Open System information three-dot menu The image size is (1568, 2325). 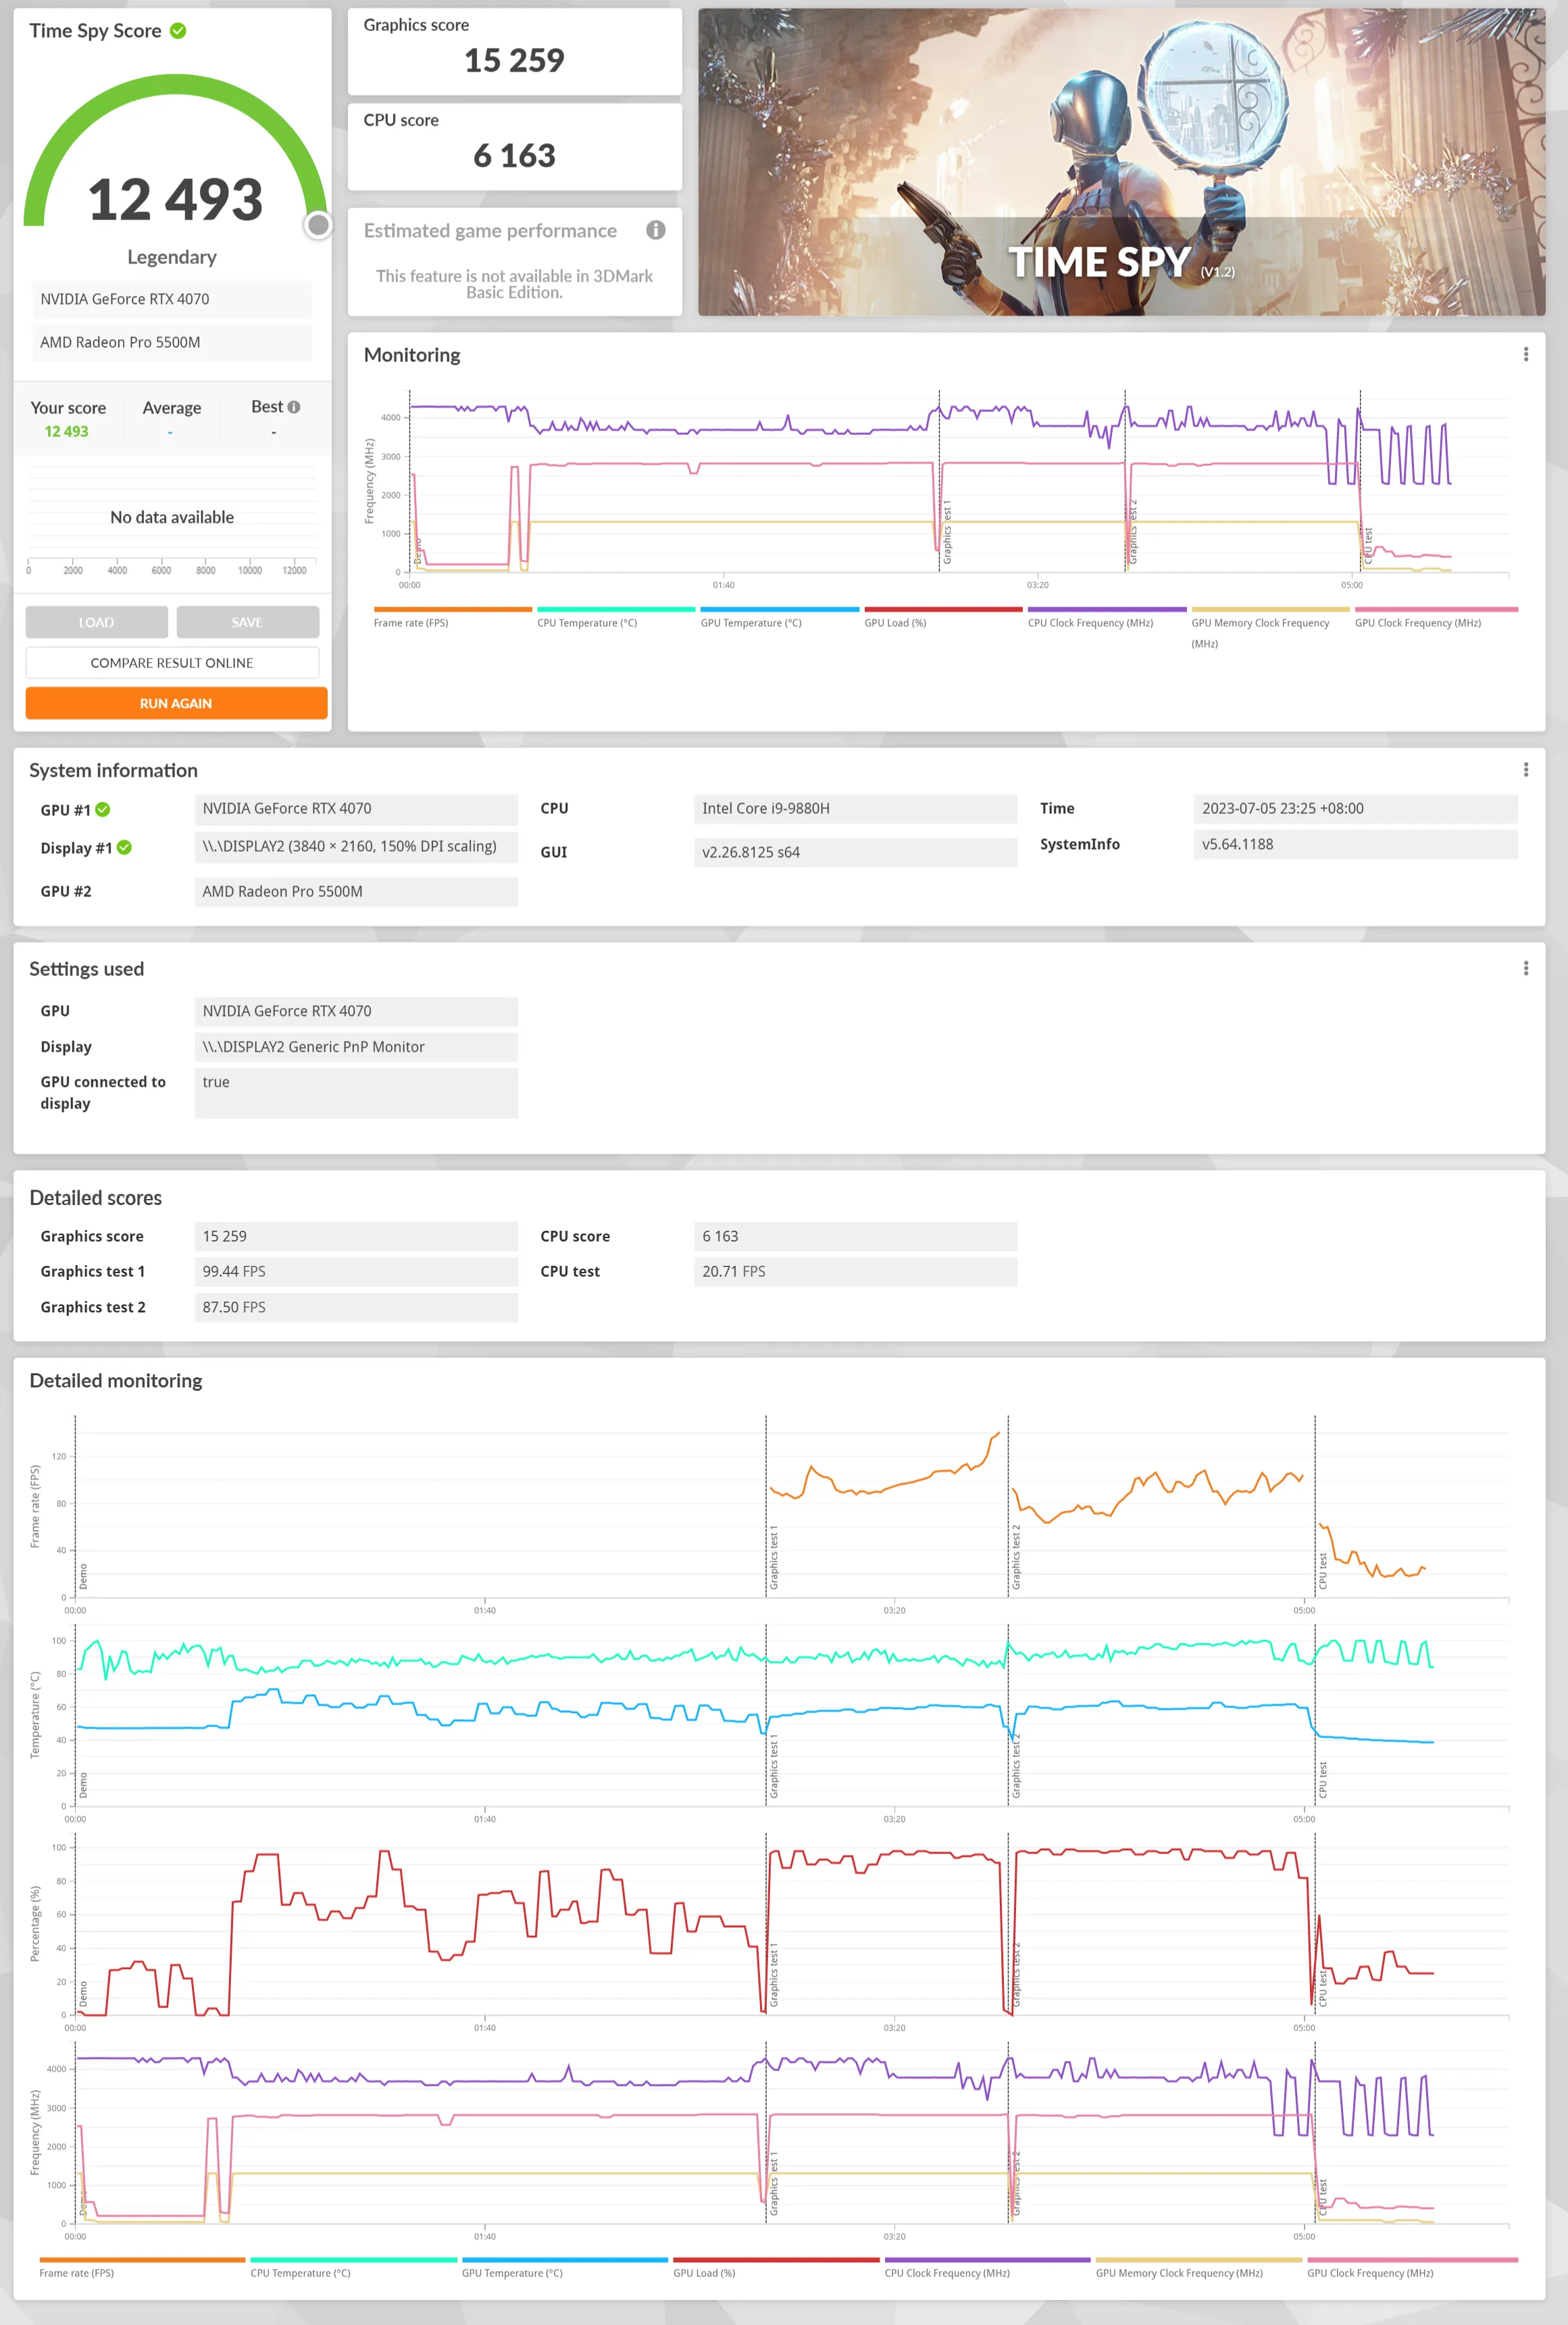(x=1525, y=769)
